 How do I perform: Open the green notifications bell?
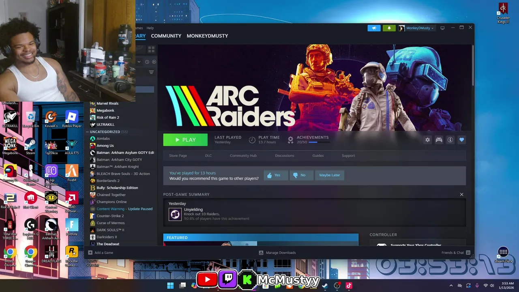pyautogui.click(x=389, y=28)
